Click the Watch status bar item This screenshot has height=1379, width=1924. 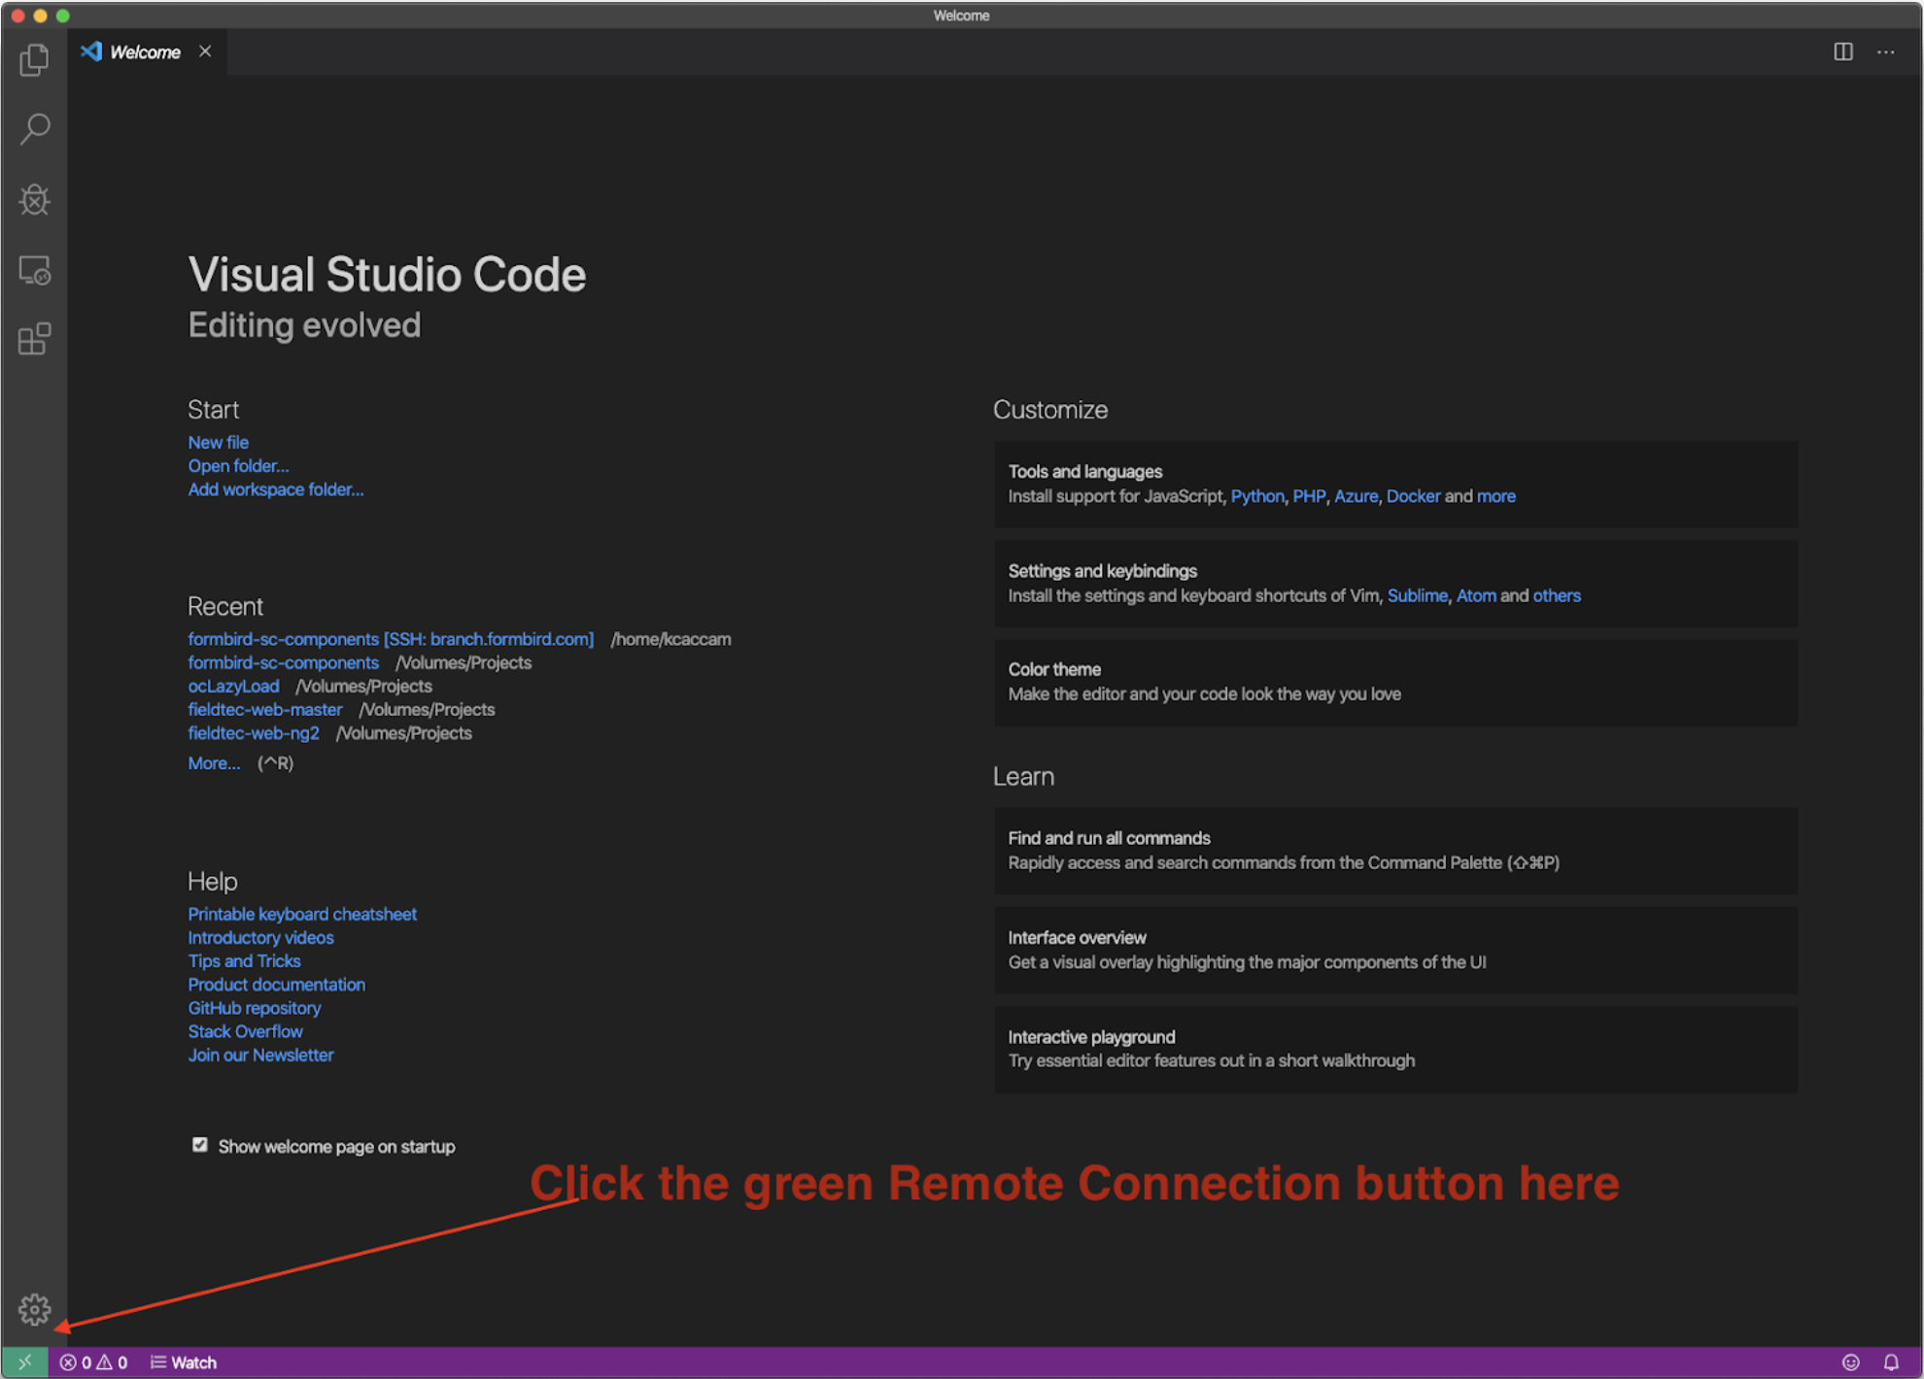184,1362
